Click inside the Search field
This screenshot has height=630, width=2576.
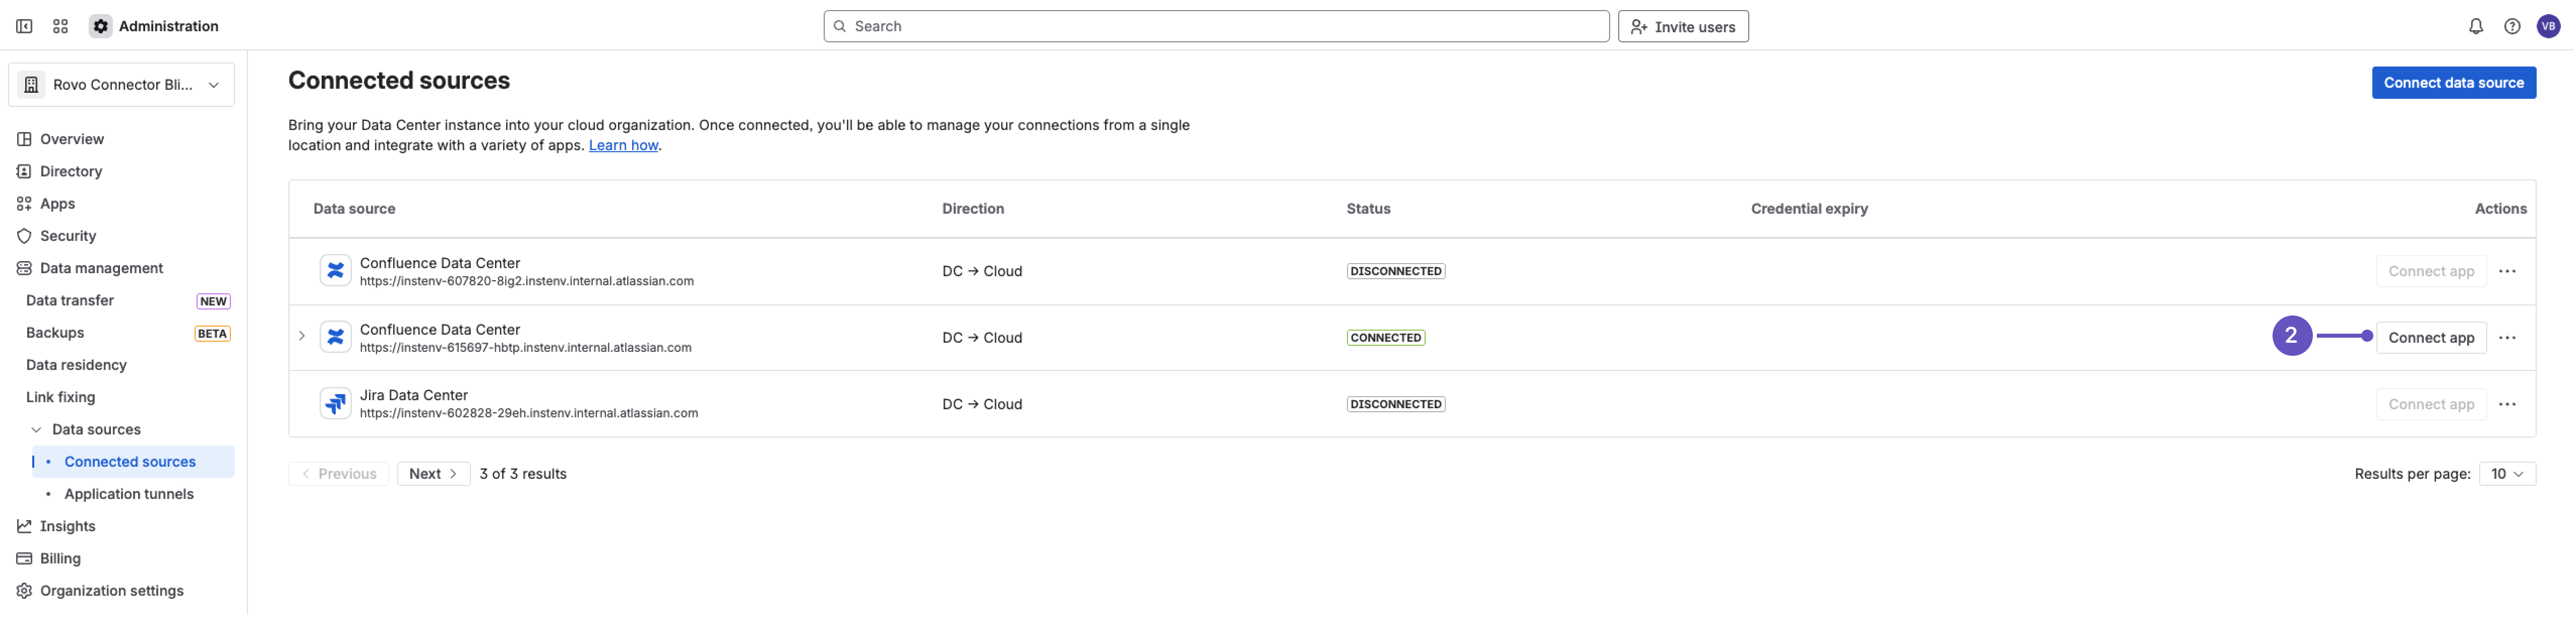(x=1216, y=25)
